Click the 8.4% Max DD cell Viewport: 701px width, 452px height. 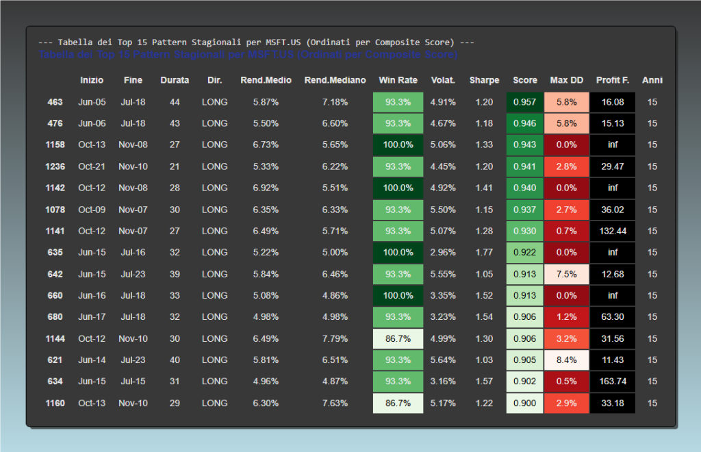pos(566,360)
